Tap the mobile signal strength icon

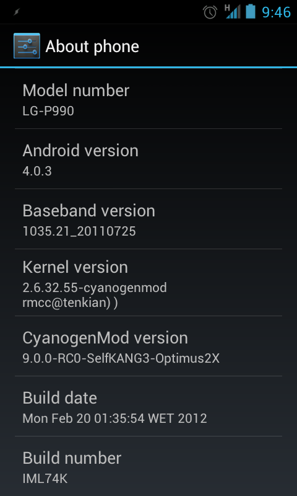pos(234,12)
